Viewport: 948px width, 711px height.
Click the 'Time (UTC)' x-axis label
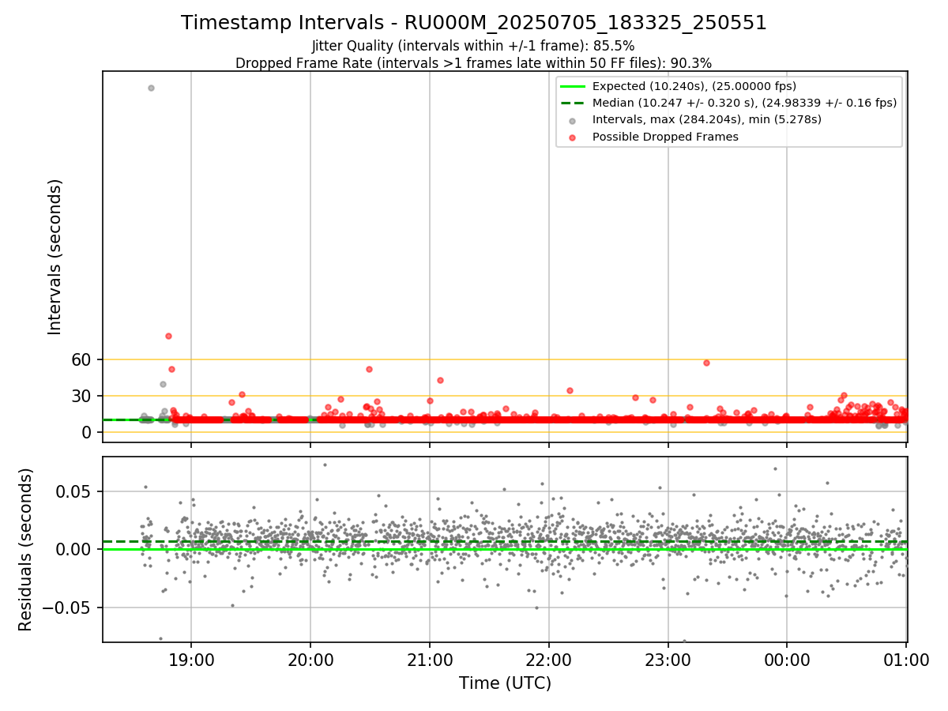point(505,683)
